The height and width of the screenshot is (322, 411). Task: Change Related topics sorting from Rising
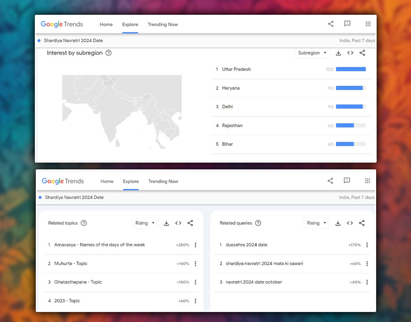click(145, 223)
